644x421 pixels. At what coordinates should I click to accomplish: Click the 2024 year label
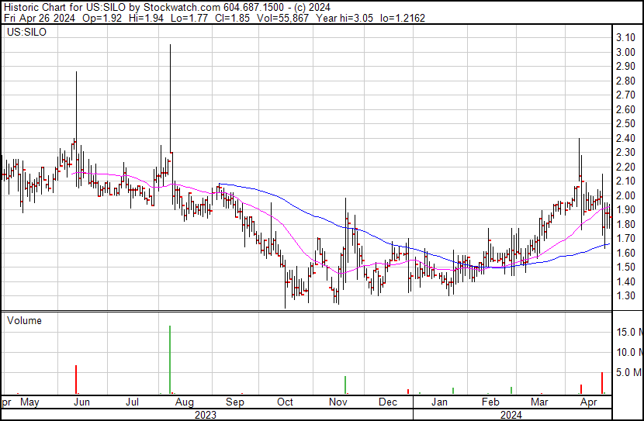(511, 414)
